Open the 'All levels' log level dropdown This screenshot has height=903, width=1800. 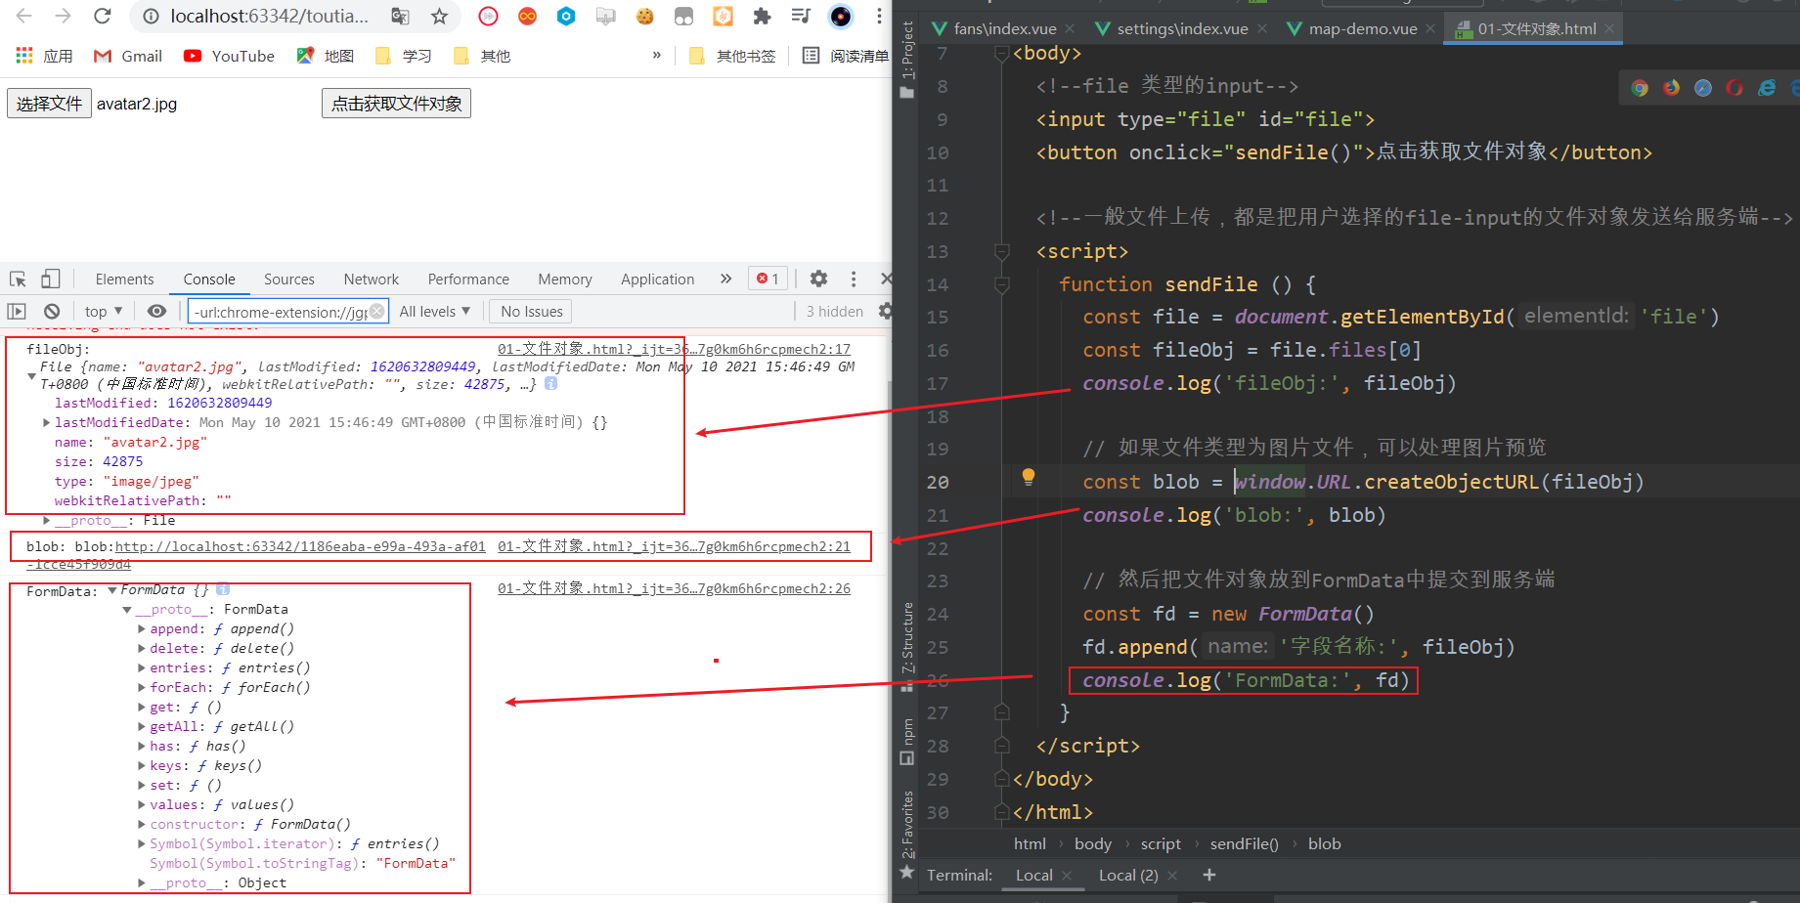click(x=435, y=311)
